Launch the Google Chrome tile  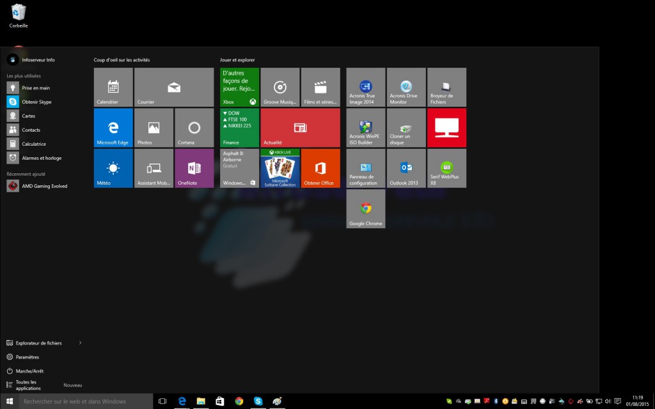point(365,209)
